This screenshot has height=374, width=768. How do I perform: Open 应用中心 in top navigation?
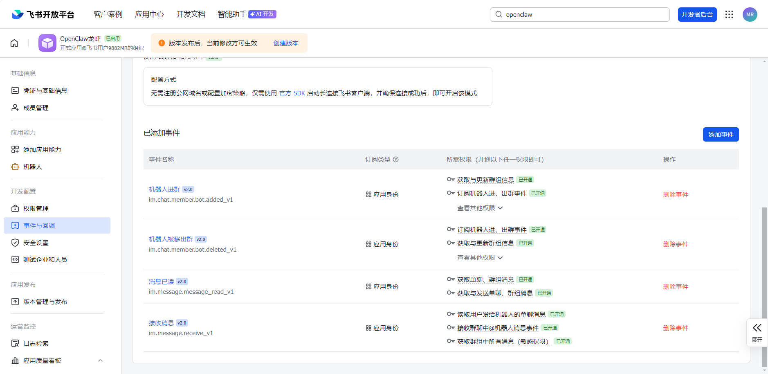[149, 14]
